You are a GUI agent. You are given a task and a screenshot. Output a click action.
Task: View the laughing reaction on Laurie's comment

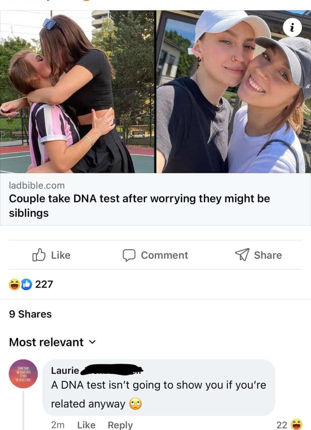(x=297, y=424)
